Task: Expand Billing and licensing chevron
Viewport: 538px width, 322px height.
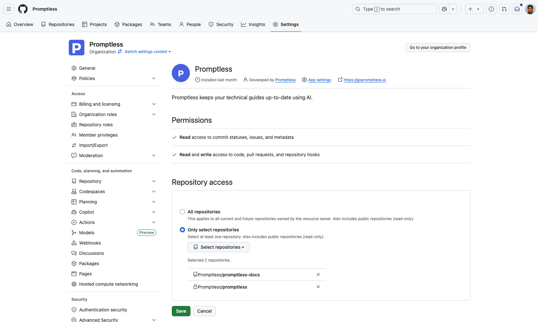Action: 154,104
